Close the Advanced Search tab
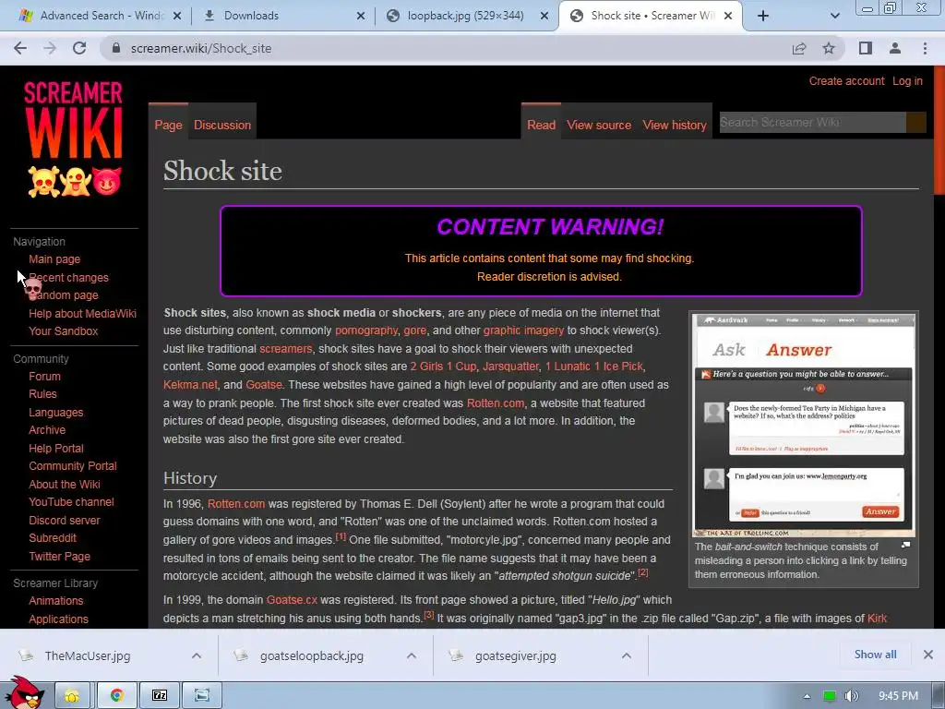 177,16
